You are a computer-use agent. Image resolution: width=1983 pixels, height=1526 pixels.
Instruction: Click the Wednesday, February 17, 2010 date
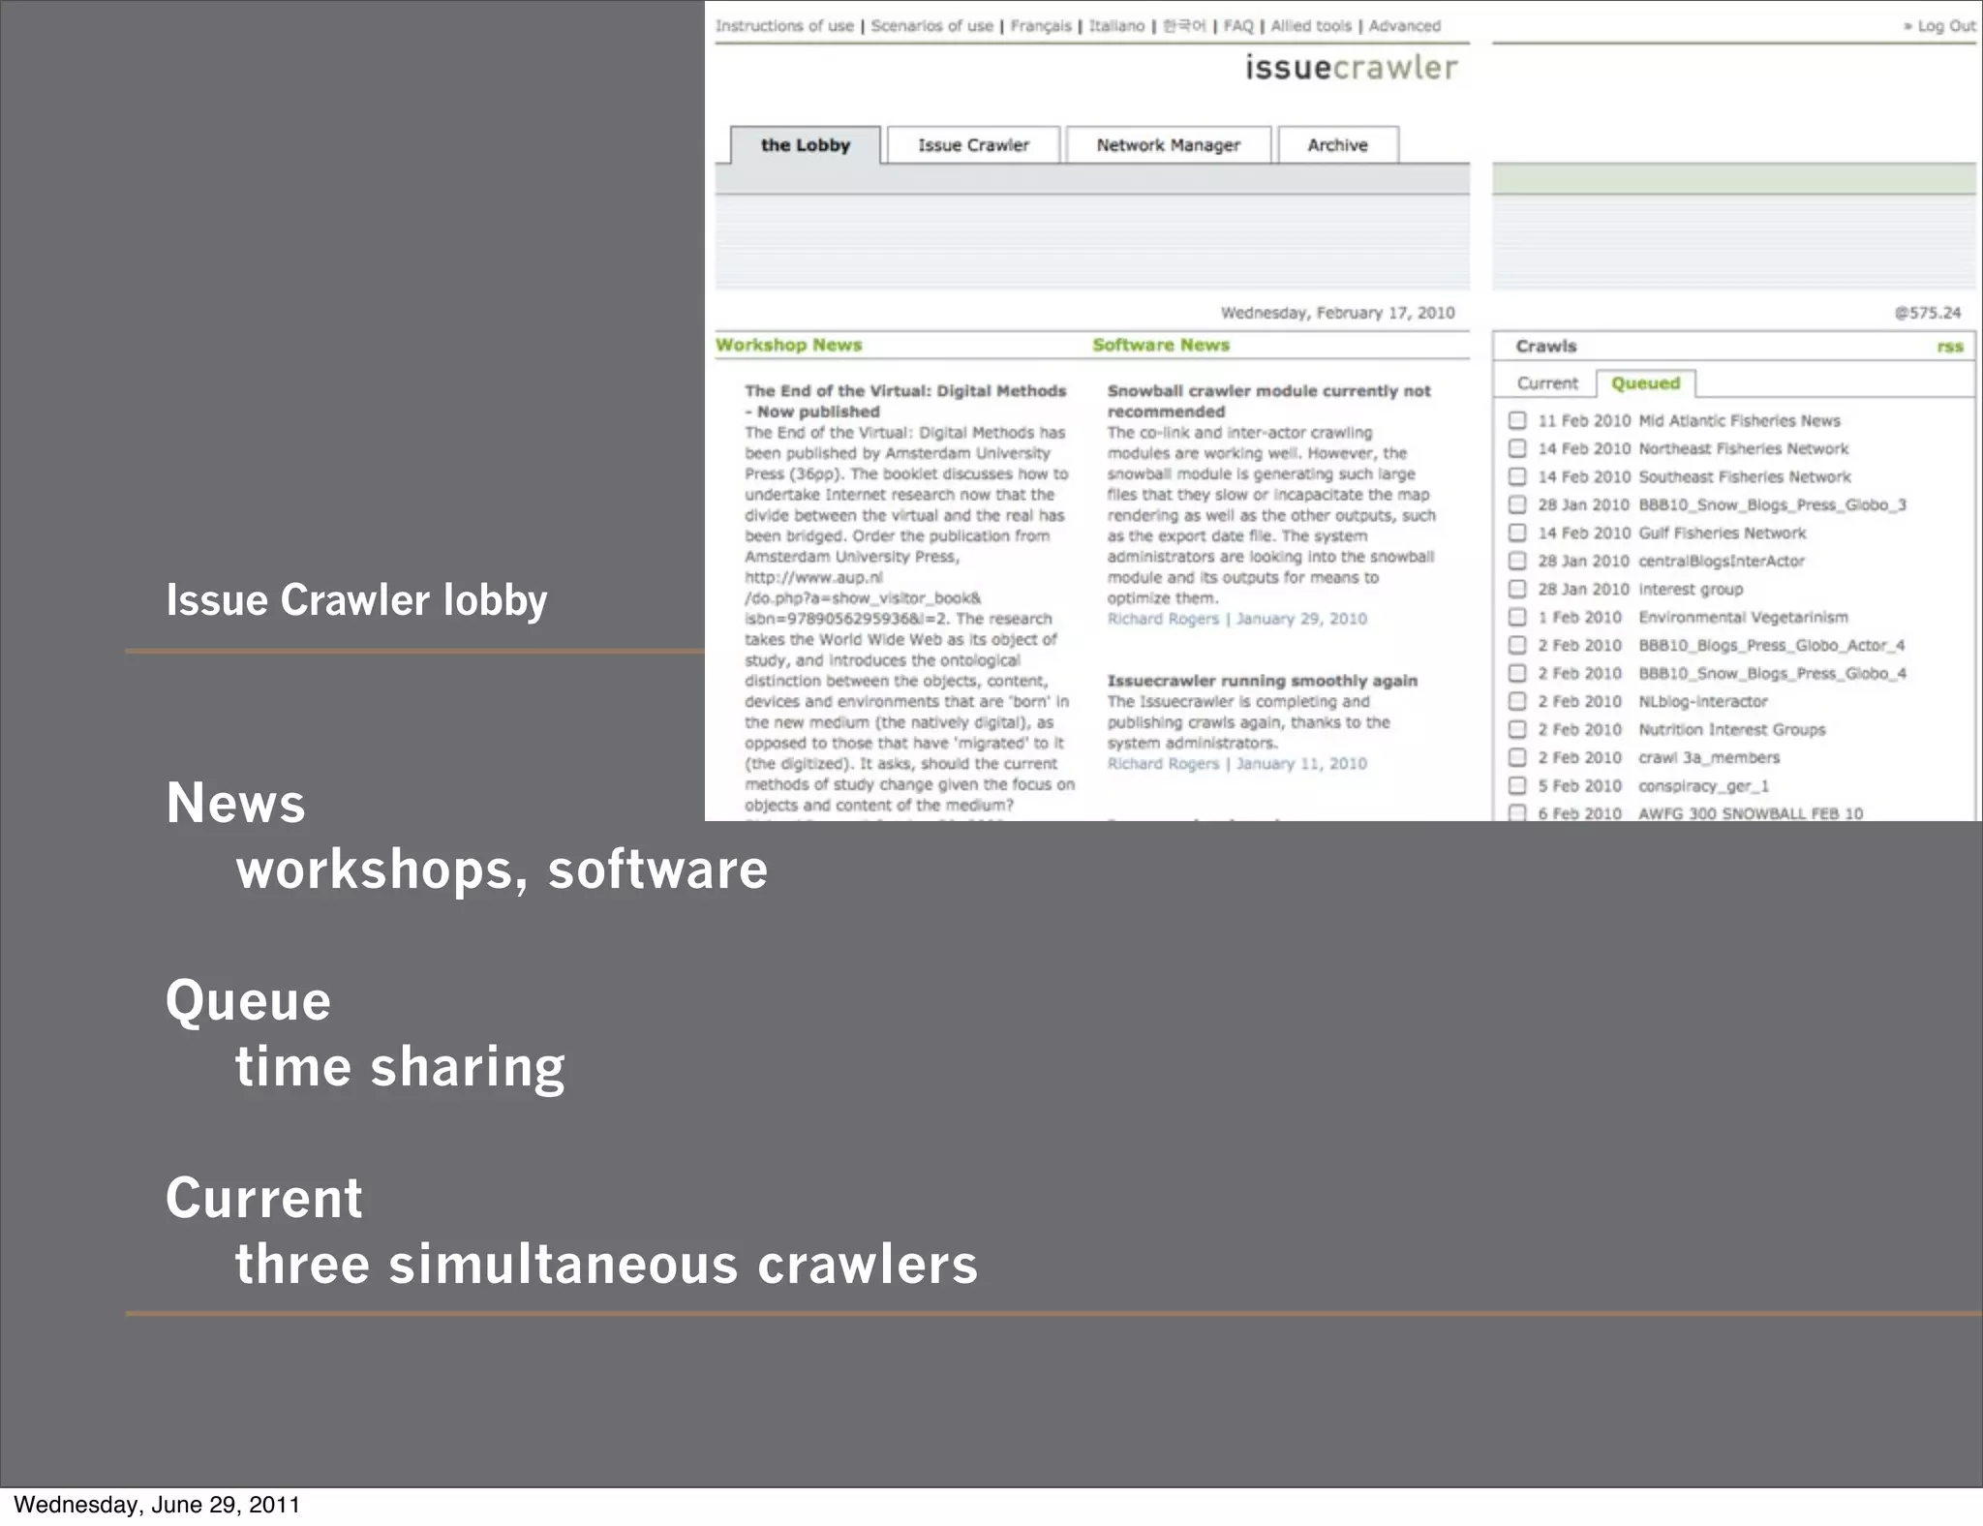[1337, 313]
